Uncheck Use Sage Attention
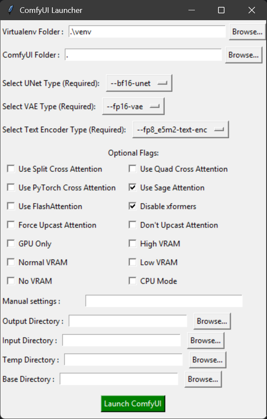This screenshot has height=419, width=267. [x=133, y=188]
